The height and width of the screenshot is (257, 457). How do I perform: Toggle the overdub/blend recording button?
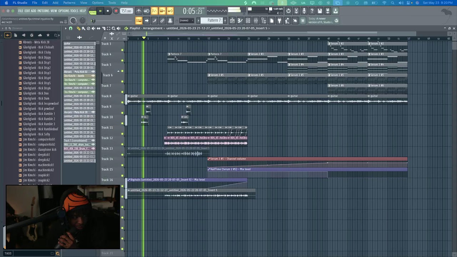coord(162,11)
